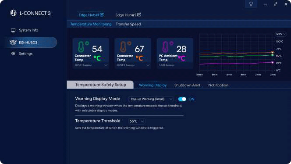Toggle the Warning Display Mode switch off
Image resolution: width=291 pixels, height=164 pixels.
[182, 99]
